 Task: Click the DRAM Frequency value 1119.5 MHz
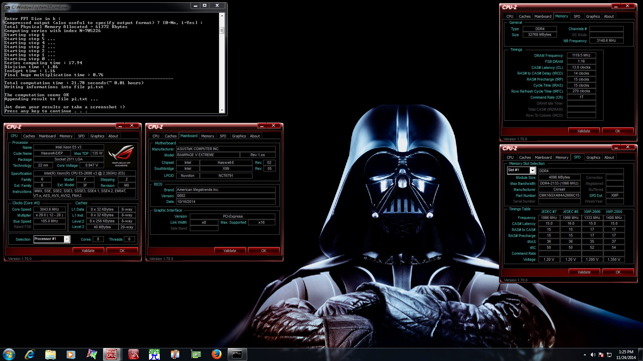click(x=581, y=55)
